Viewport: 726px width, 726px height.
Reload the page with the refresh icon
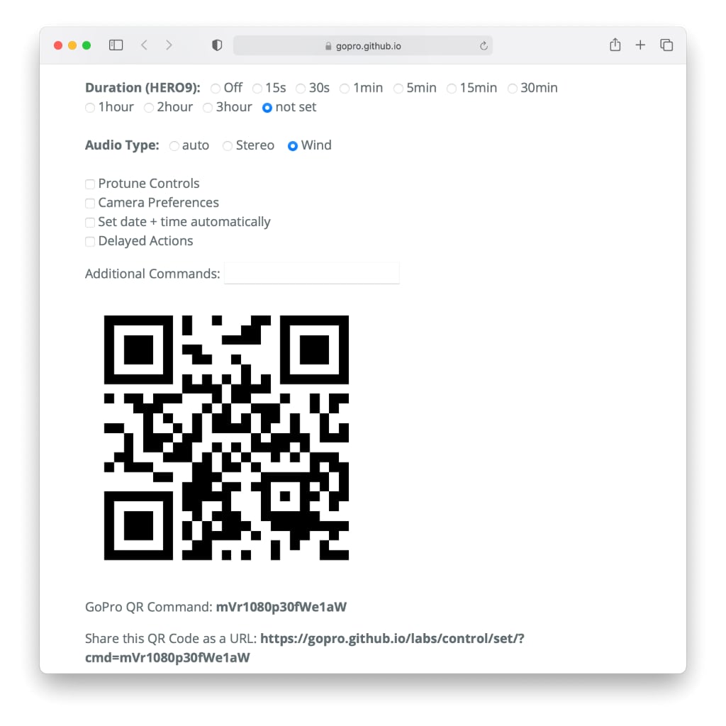coord(484,45)
